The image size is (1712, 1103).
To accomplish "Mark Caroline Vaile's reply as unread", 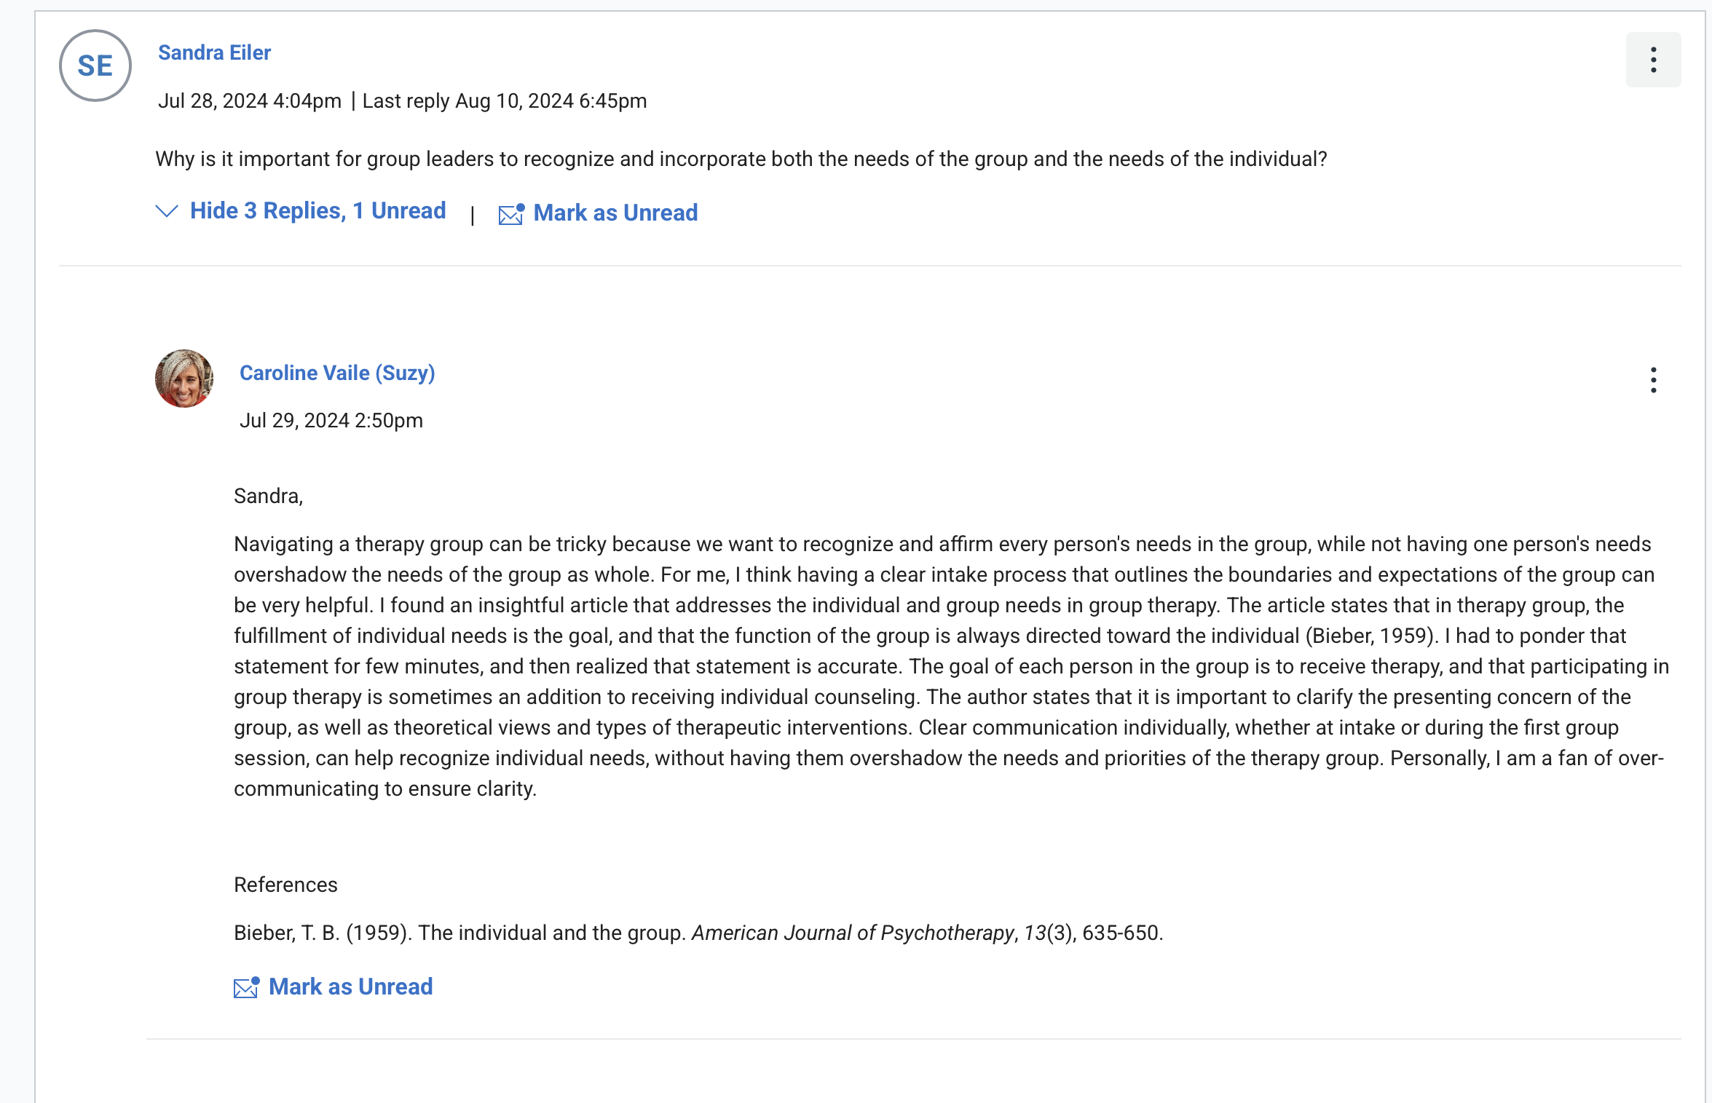I will (x=350, y=987).
